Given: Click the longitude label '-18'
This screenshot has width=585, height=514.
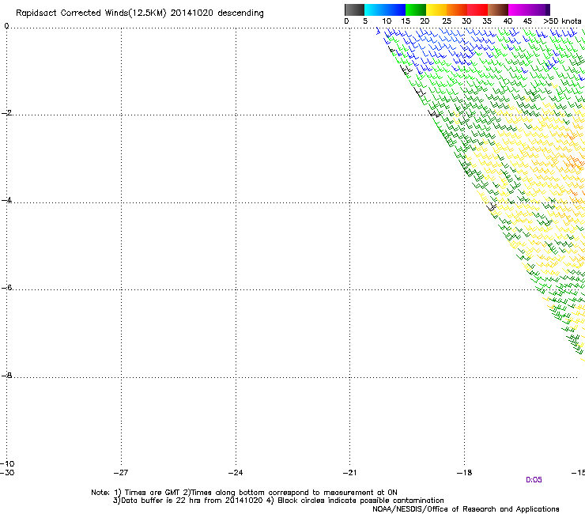Looking at the screenshot, I should tap(464, 473).
